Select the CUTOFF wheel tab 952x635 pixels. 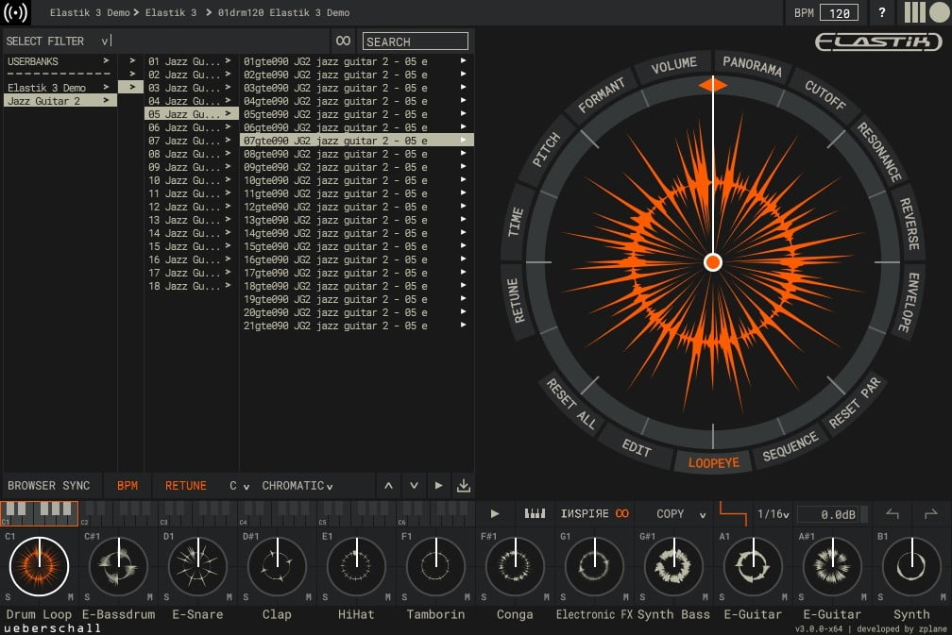click(825, 95)
